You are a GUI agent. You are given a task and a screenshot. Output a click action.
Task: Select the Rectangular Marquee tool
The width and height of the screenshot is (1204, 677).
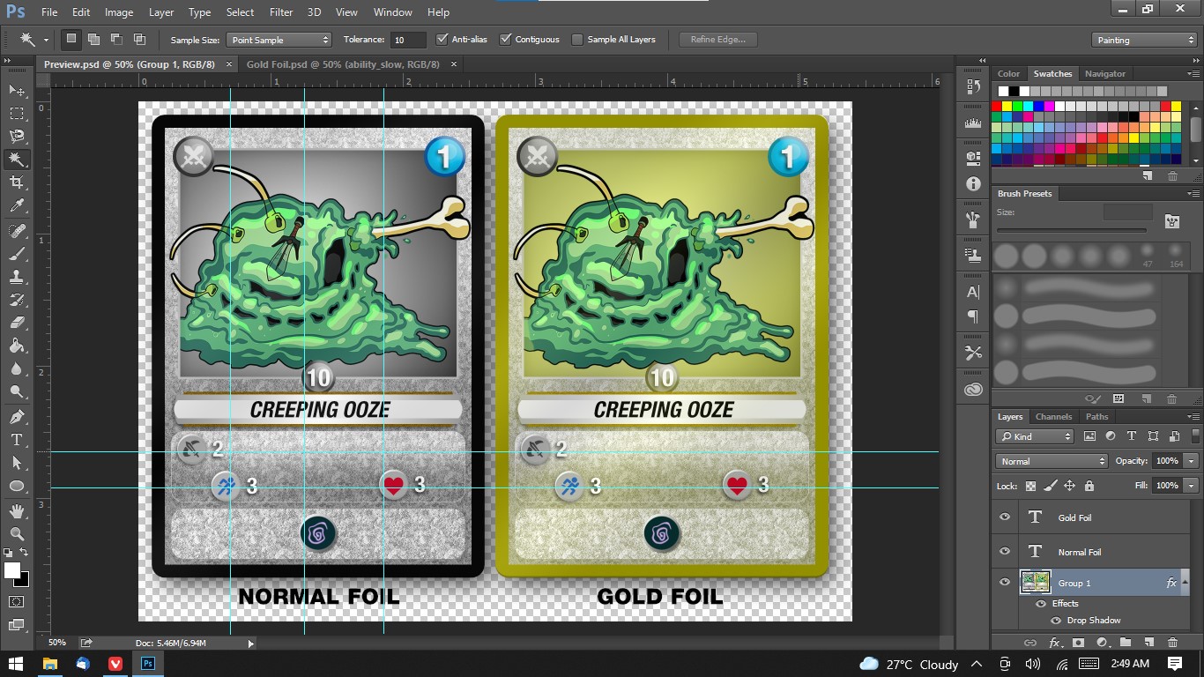tap(17, 113)
